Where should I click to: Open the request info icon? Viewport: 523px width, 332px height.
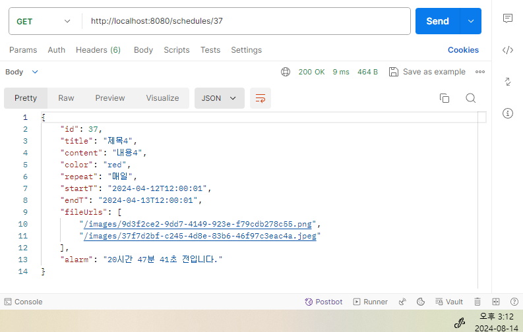click(x=508, y=113)
